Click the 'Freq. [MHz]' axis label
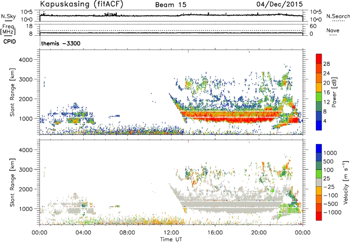350x242 pixels. click(x=8, y=29)
